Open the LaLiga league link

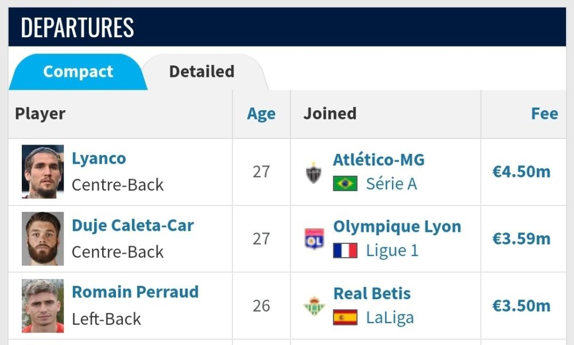click(390, 317)
